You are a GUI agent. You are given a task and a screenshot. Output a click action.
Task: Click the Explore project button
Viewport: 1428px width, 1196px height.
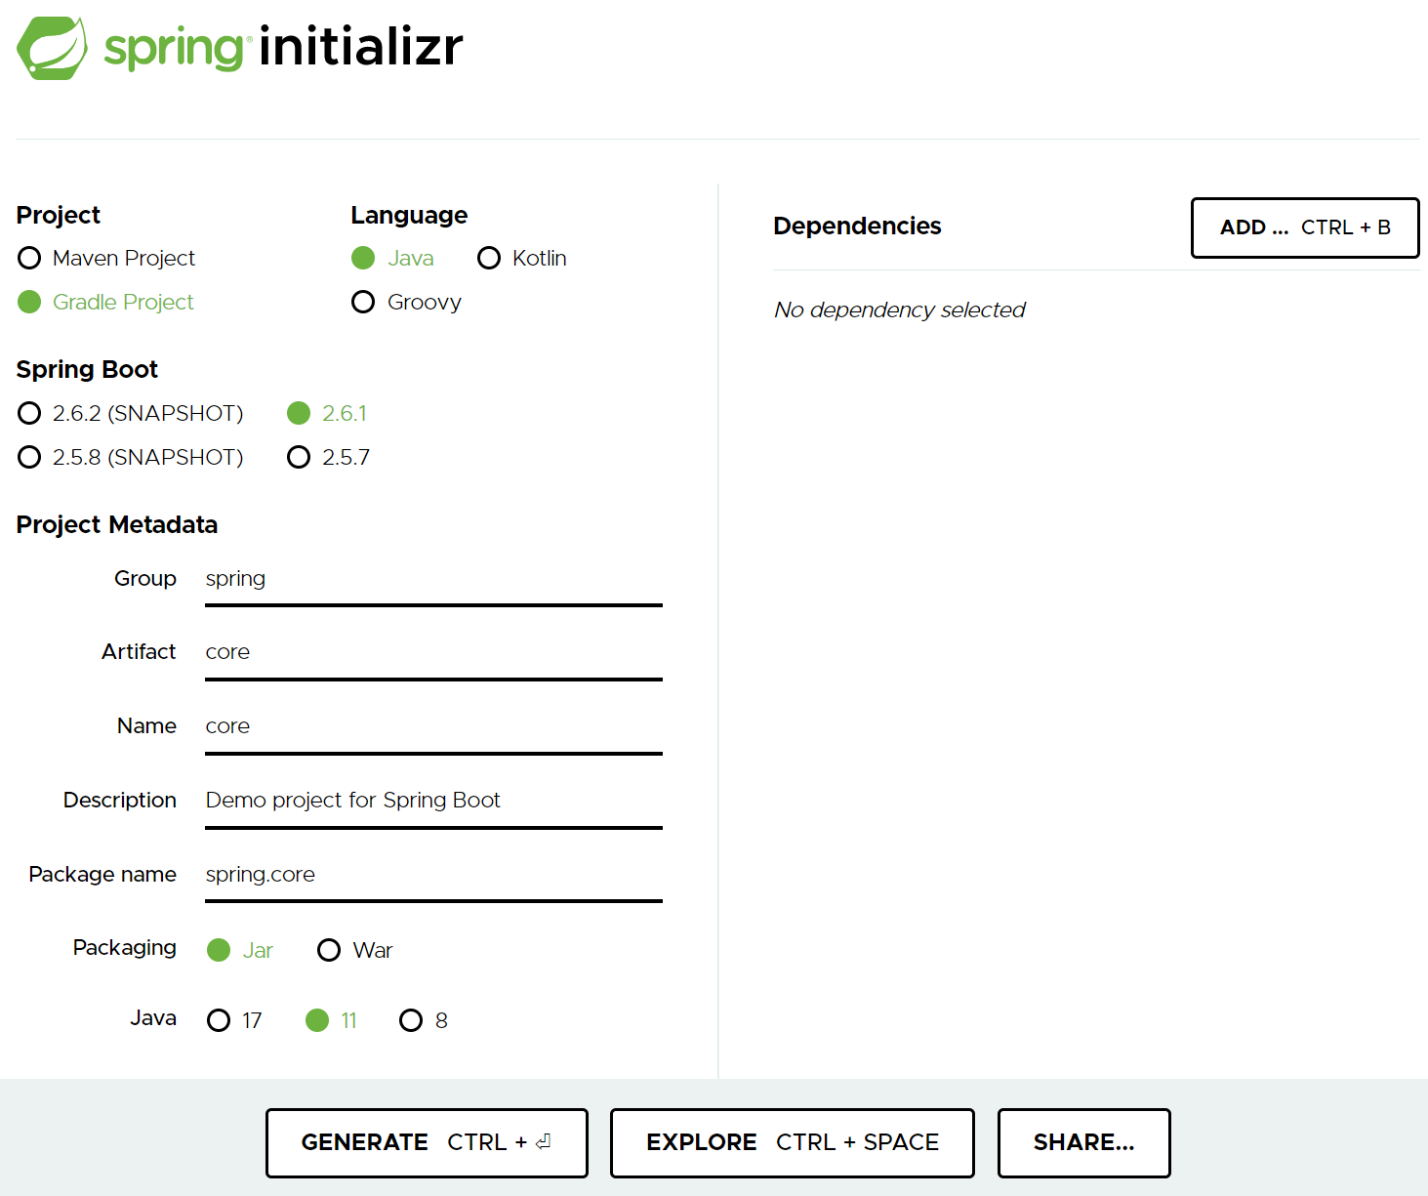coord(793,1142)
